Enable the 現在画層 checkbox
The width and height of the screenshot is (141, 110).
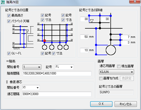pyautogui.click(x=119, y=66)
